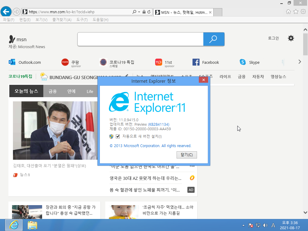Click the page scrollbar down arrow
The width and height of the screenshot is (308, 231).
click(305, 212)
